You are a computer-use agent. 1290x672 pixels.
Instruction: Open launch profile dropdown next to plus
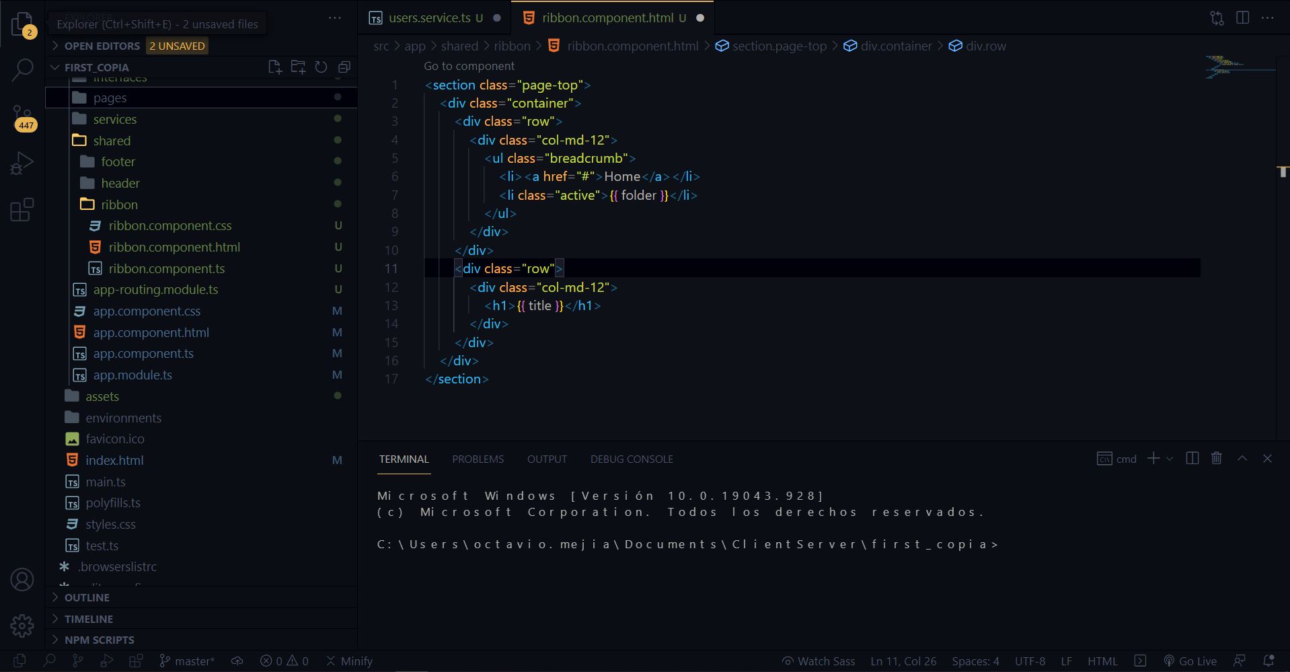tap(1170, 458)
